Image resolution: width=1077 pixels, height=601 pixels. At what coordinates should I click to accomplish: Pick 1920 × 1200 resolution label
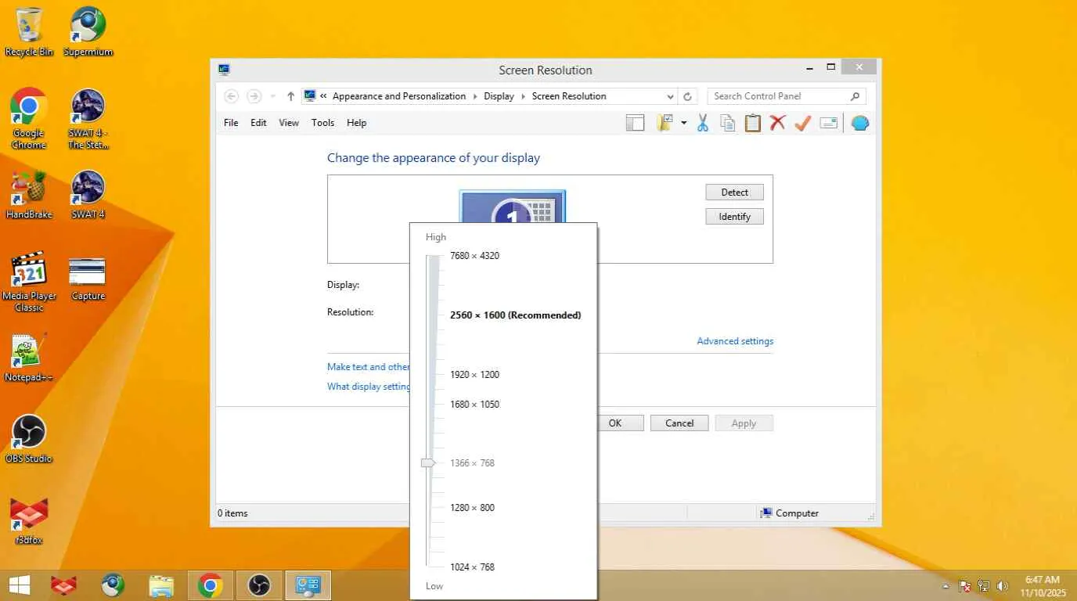coord(474,375)
